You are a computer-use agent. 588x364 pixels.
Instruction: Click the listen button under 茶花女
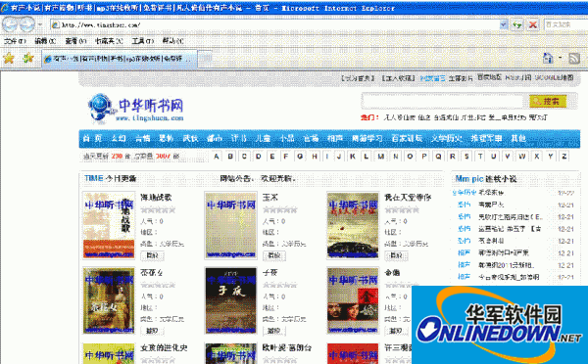tap(152, 331)
